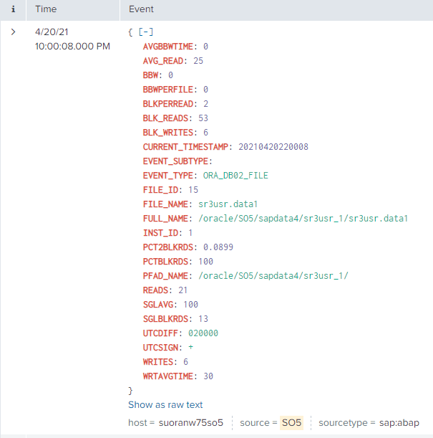
Task: Click the Event column header
Action: [140, 9]
